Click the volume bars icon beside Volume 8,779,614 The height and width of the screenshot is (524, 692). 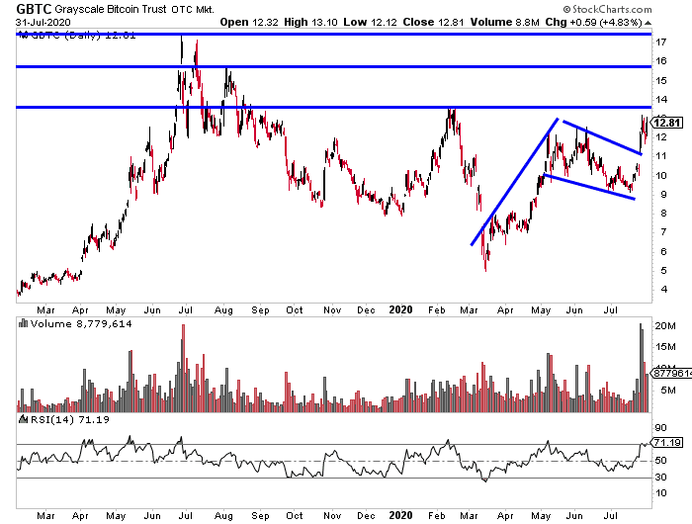23,324
